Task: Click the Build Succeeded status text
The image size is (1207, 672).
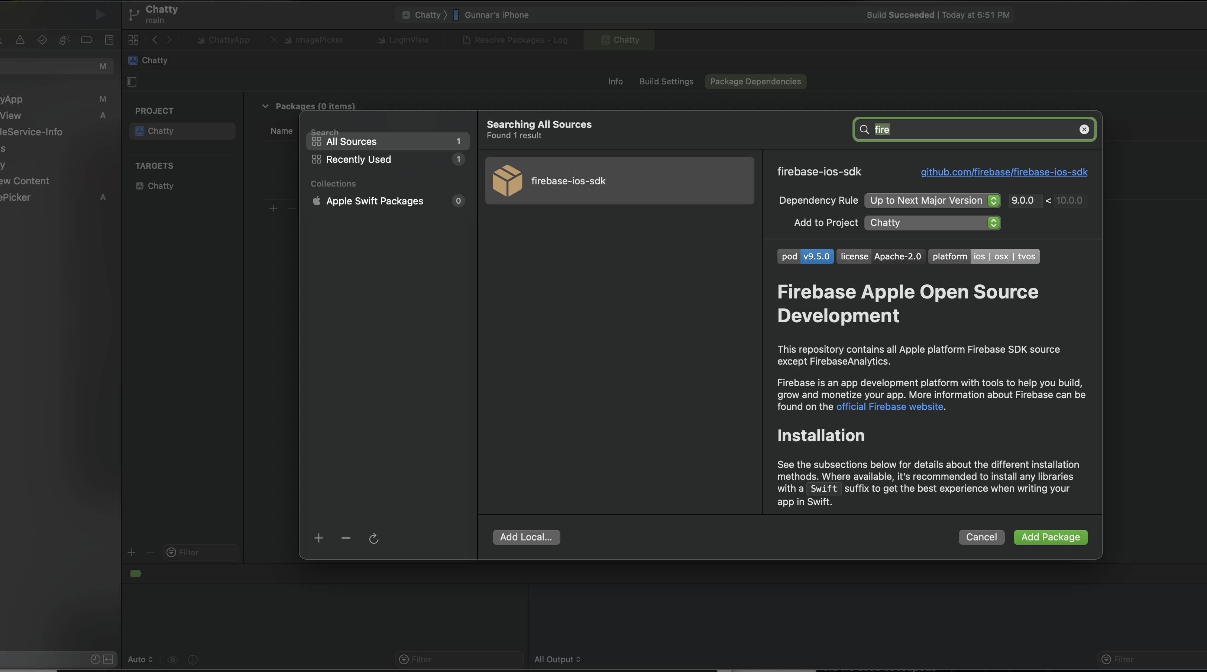Action: [x=900, y=14]
